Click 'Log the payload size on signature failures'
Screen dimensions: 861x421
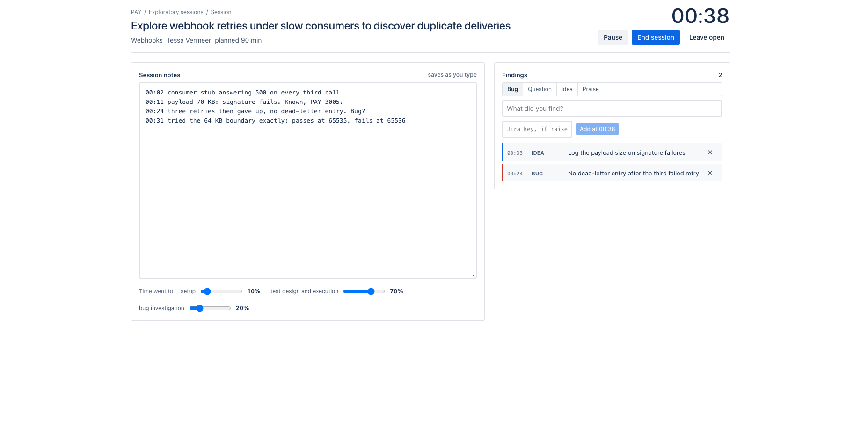(x=627, y=153)
